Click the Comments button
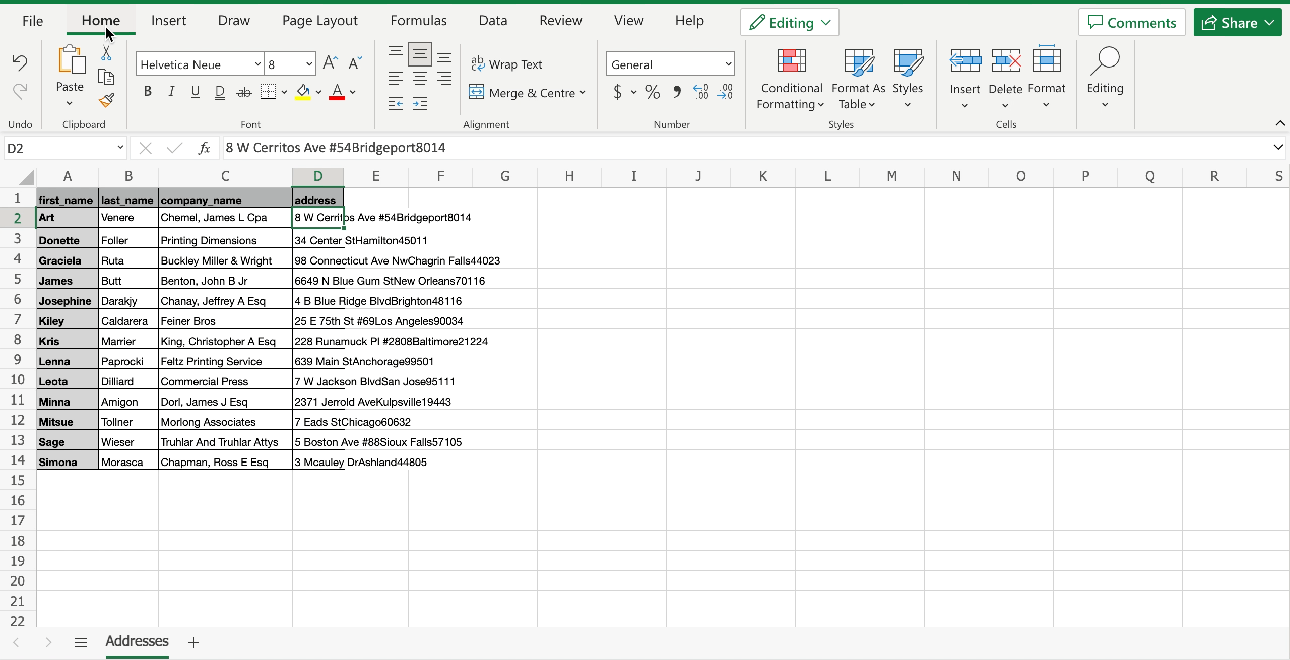The width and height of the screenshot is (1290, 660). tap(1131, 22)
